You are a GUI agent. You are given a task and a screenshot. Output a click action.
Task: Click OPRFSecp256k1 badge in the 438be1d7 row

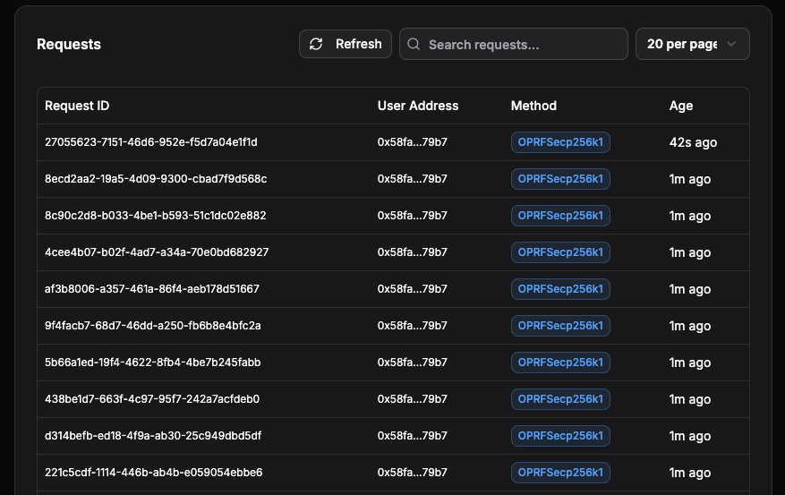pyautogui.click(x=560, y=399)
